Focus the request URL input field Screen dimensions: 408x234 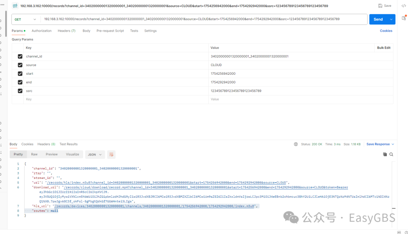pos(204,19)
